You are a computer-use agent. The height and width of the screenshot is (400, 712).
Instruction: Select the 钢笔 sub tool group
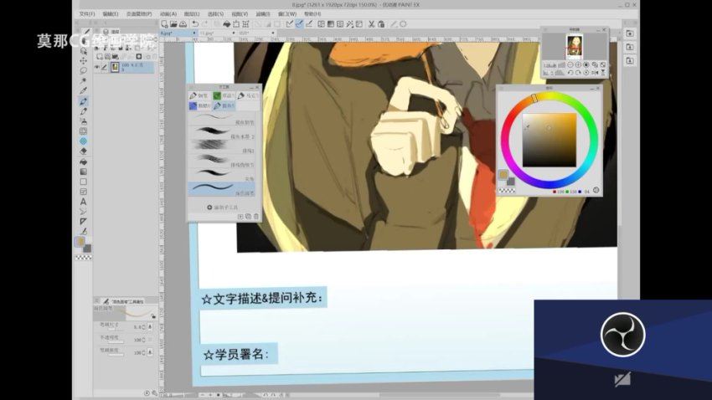[199, 95]
